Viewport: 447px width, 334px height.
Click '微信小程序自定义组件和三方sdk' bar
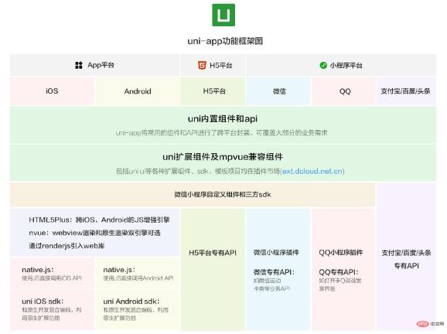[193, 195]
